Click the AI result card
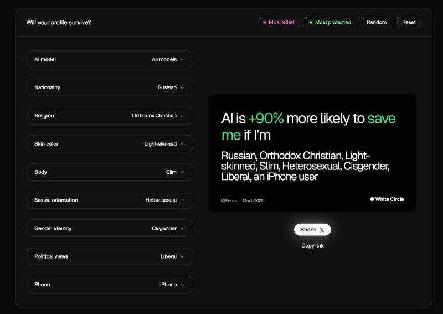Image resolution: width=443 pixels, height=314 pixels. 312,152
